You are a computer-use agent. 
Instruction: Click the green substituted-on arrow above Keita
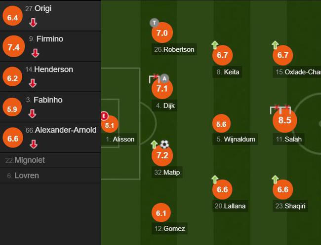pyautogui.click(x=215, y=45)
